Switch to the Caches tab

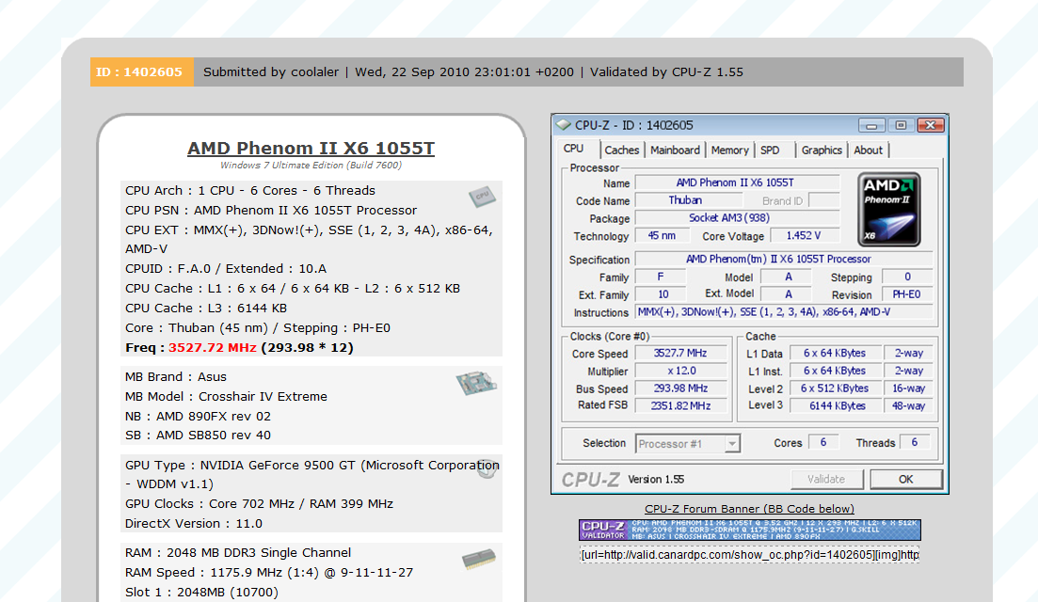(x=621, y=150)
